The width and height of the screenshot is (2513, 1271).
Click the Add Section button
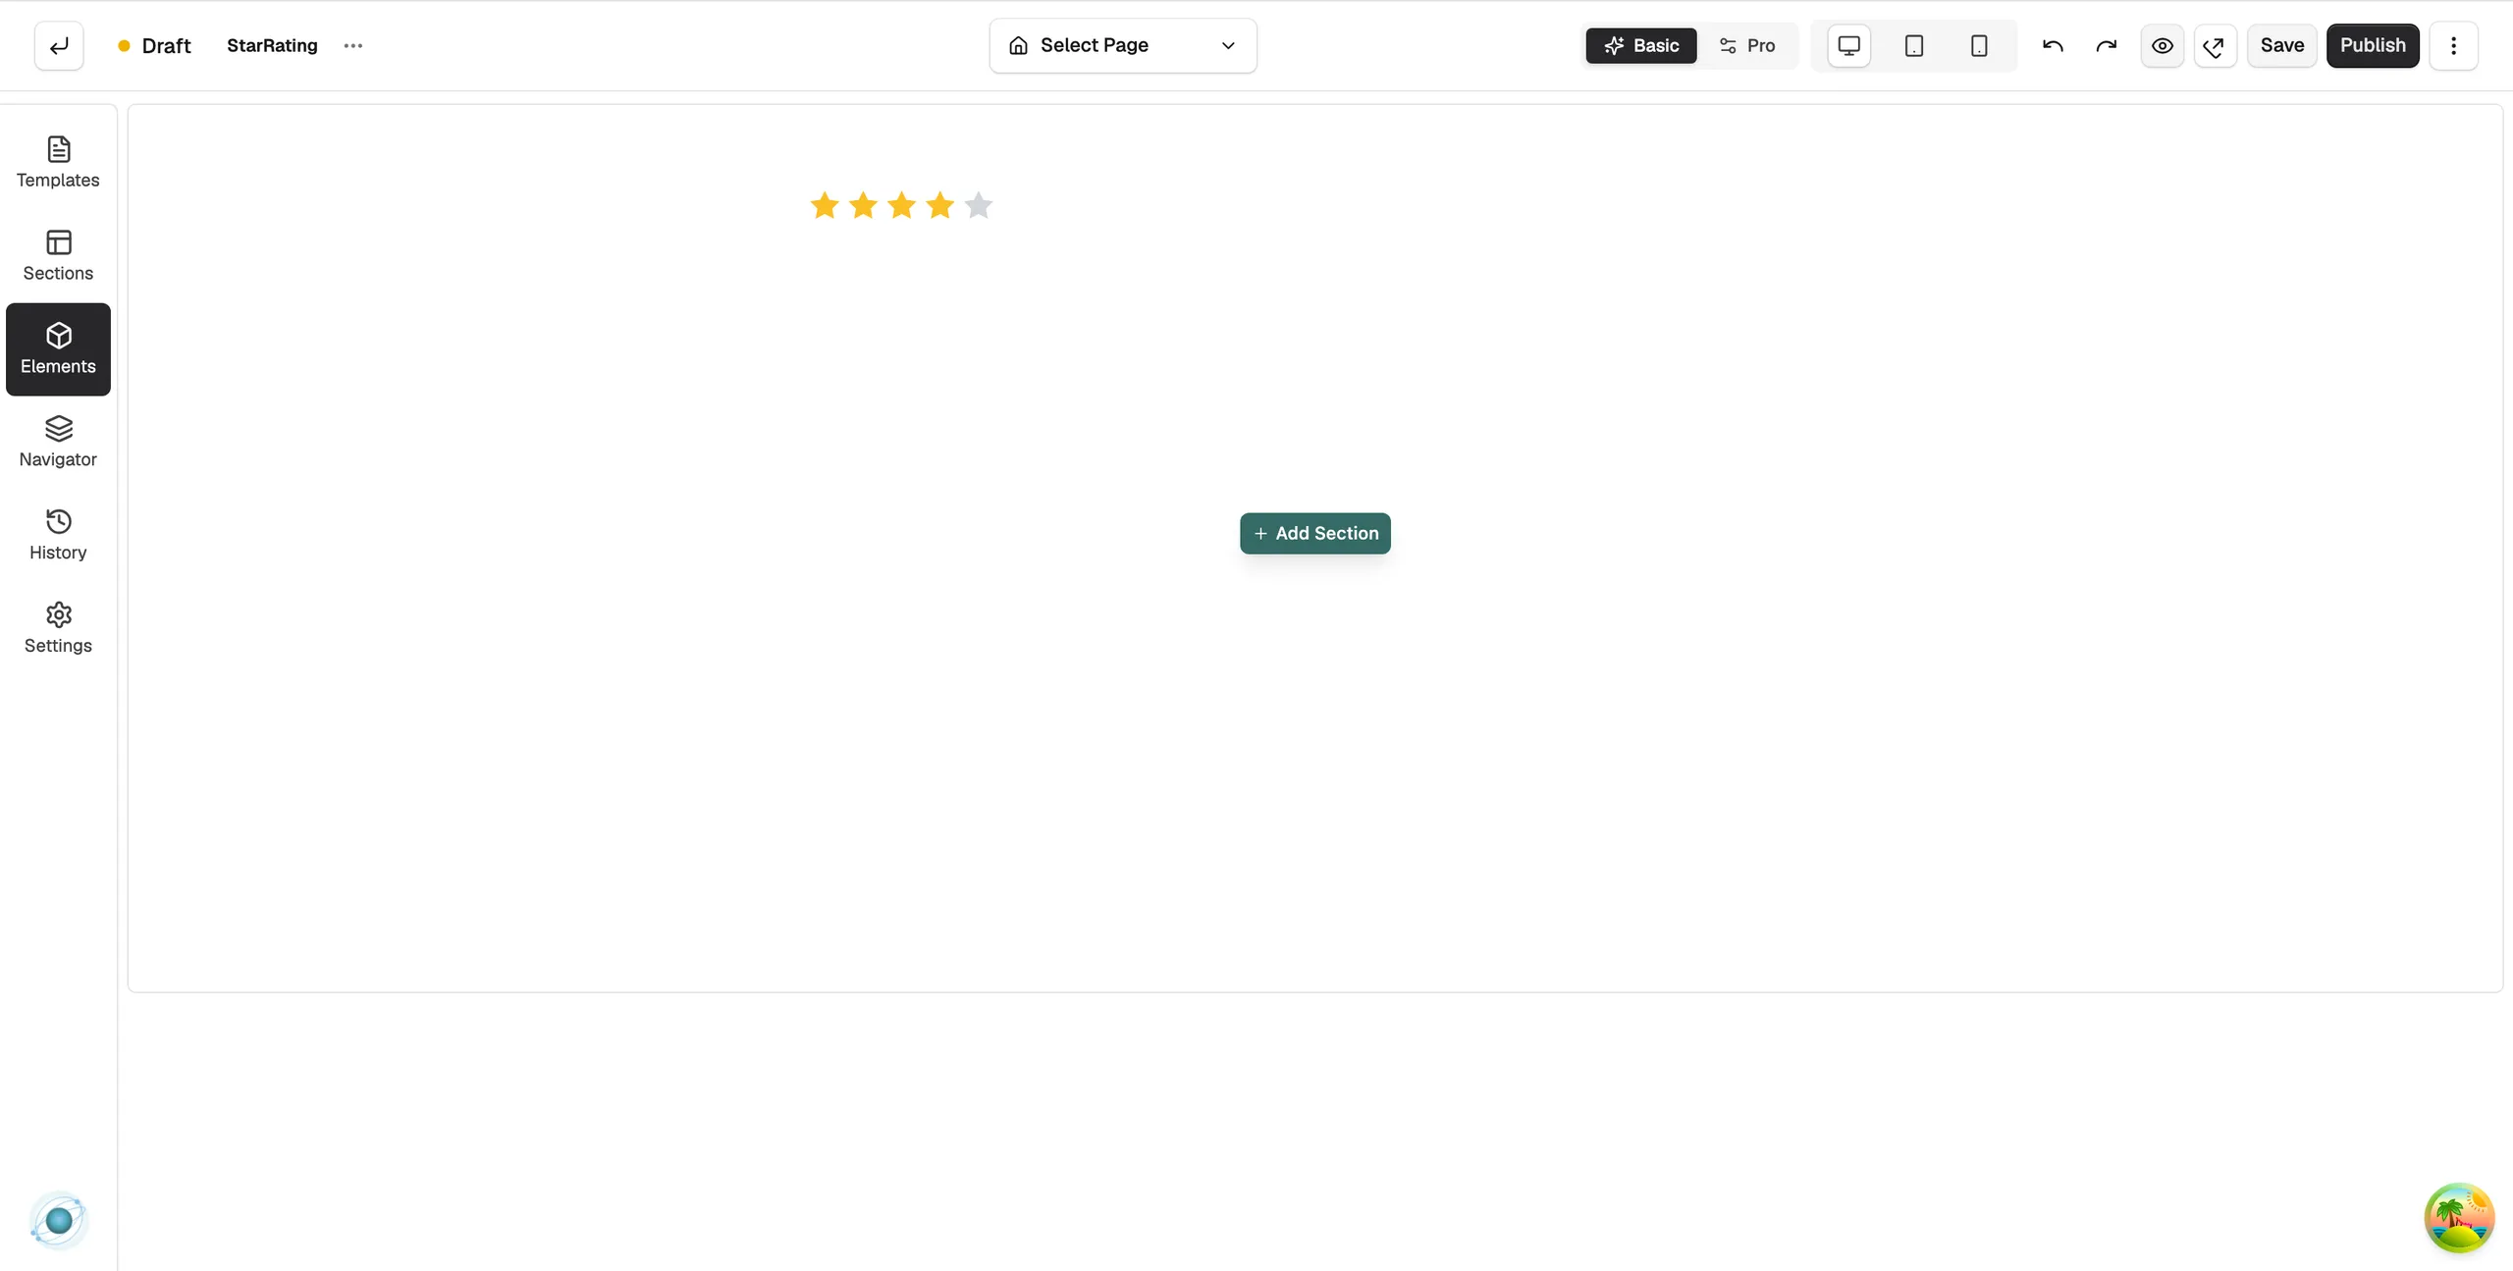[x=1314, y=533]
